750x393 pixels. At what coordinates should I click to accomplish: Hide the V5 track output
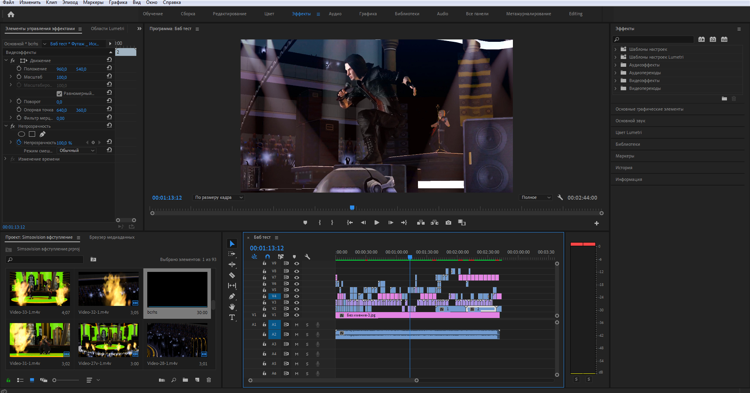pos(296,290)
